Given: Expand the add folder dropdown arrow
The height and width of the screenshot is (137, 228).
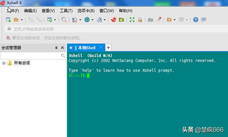Looking at the screenshot, I should point(175,20).
